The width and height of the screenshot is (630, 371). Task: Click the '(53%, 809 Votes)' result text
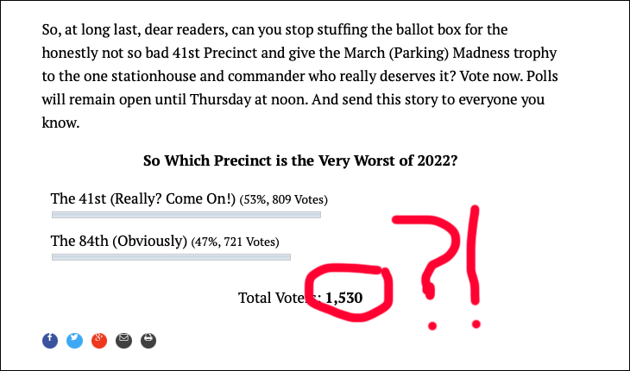pyautogui.click(x=283, y=200)
